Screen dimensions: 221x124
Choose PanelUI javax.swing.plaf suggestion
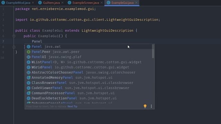coord(88,57)
